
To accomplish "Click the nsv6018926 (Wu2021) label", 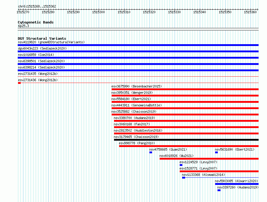I will click(176, 156).
